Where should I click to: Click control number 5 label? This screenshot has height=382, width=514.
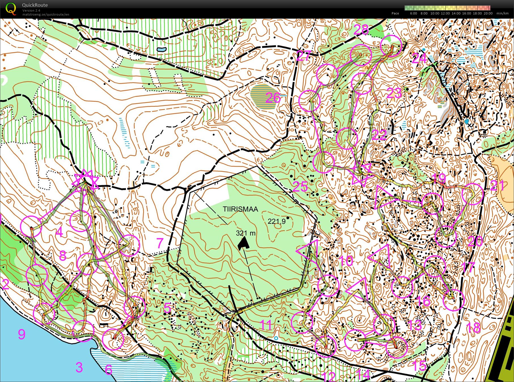click(168, 308)
